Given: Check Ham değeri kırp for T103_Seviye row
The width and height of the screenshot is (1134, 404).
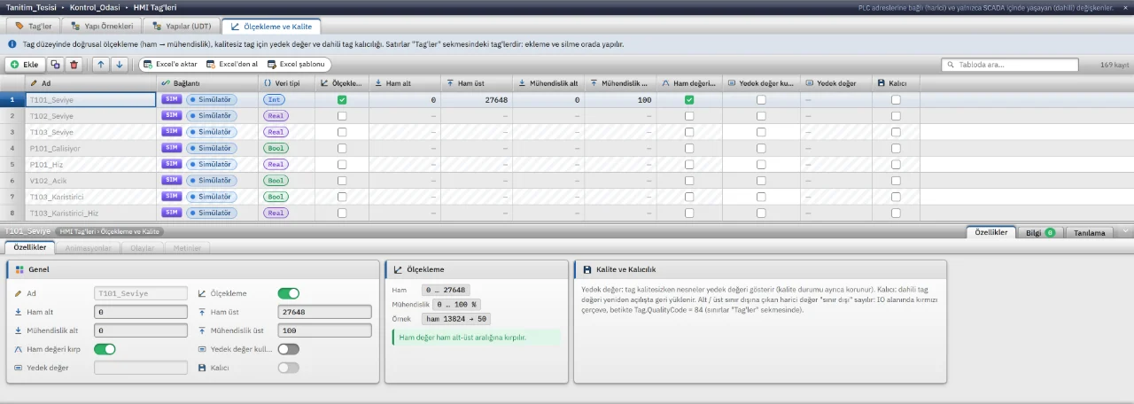Looking at the screenshot, I should click(x=688, y=132).
